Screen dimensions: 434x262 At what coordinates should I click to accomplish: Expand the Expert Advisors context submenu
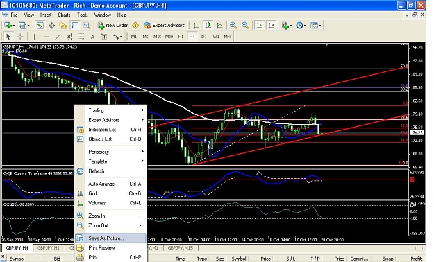coord(110,120)
